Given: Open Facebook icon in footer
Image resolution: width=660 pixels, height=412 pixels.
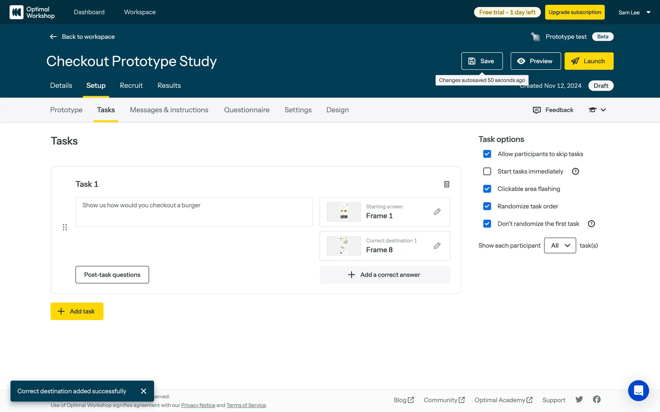Looking at the screenshot, I should click(x=597, y=399).
